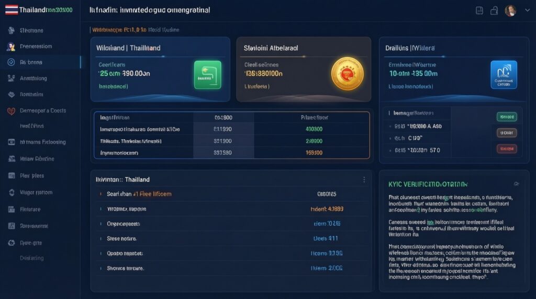Image resolution: width=536 pixels, height=299 pixels.
Task: Click the Rorersuntal sidebar icon
Action: 12,226
